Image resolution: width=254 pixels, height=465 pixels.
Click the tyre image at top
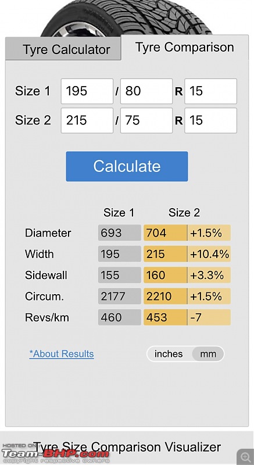click(x=126, y=18)
